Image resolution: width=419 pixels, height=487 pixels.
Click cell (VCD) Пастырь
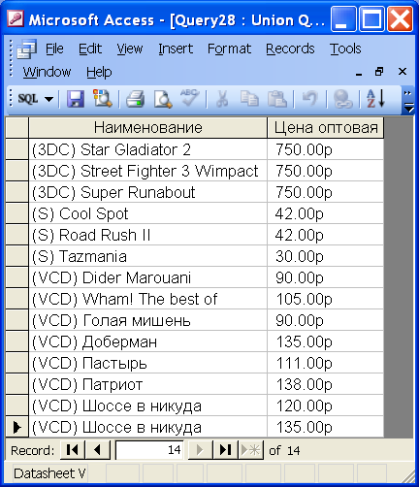coord(148,363)
